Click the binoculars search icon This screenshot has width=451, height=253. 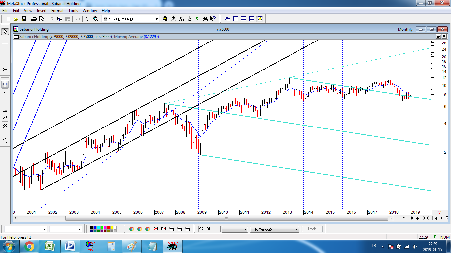[x=205, y=19]
